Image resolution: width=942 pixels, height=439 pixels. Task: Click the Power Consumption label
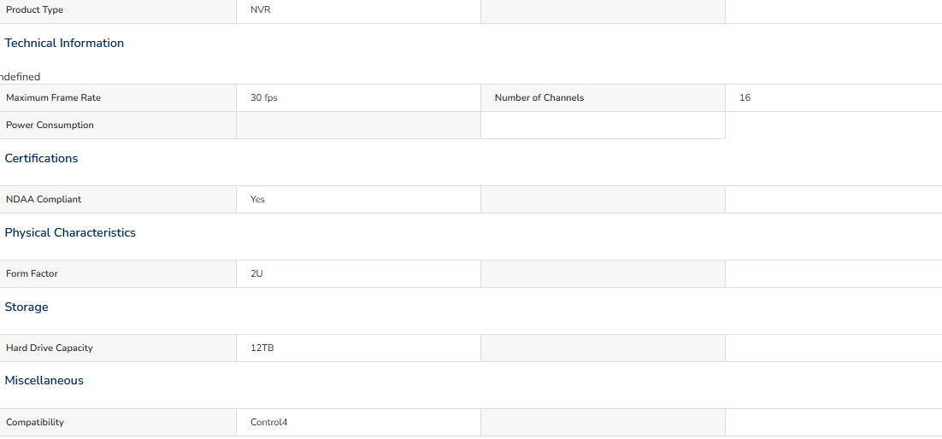click(x=50, y=126)
